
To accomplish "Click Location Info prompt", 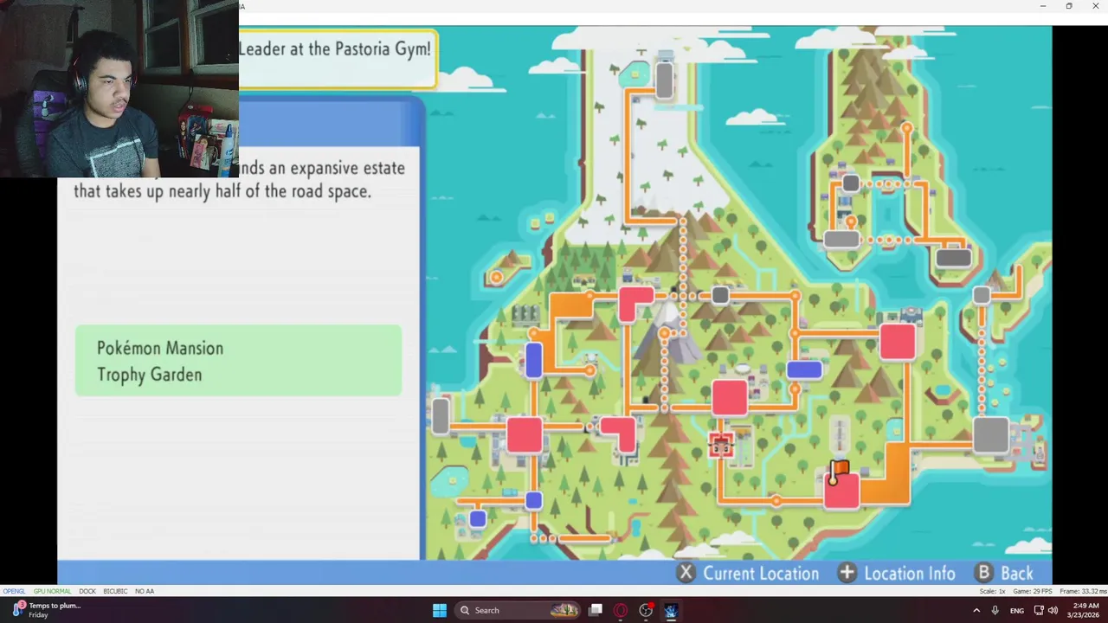I will 910,573.
